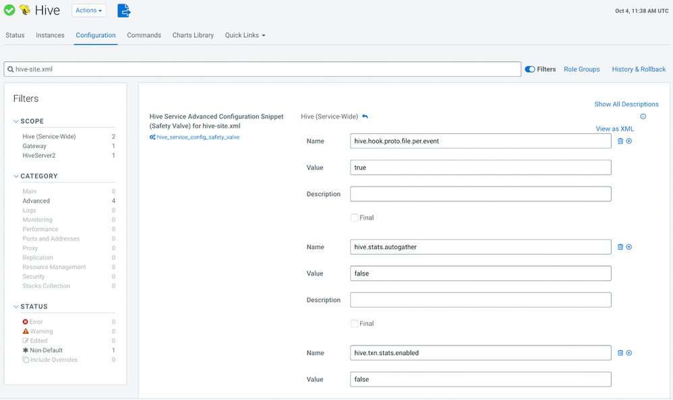
Task: Open the Charts Library tab
Action: coord(193,35)
